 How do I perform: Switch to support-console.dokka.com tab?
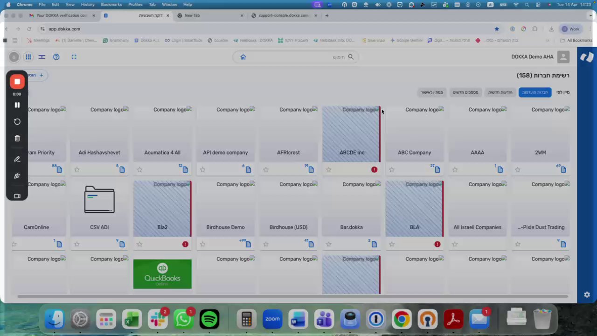pyautogui.click(x=284, y=15)
